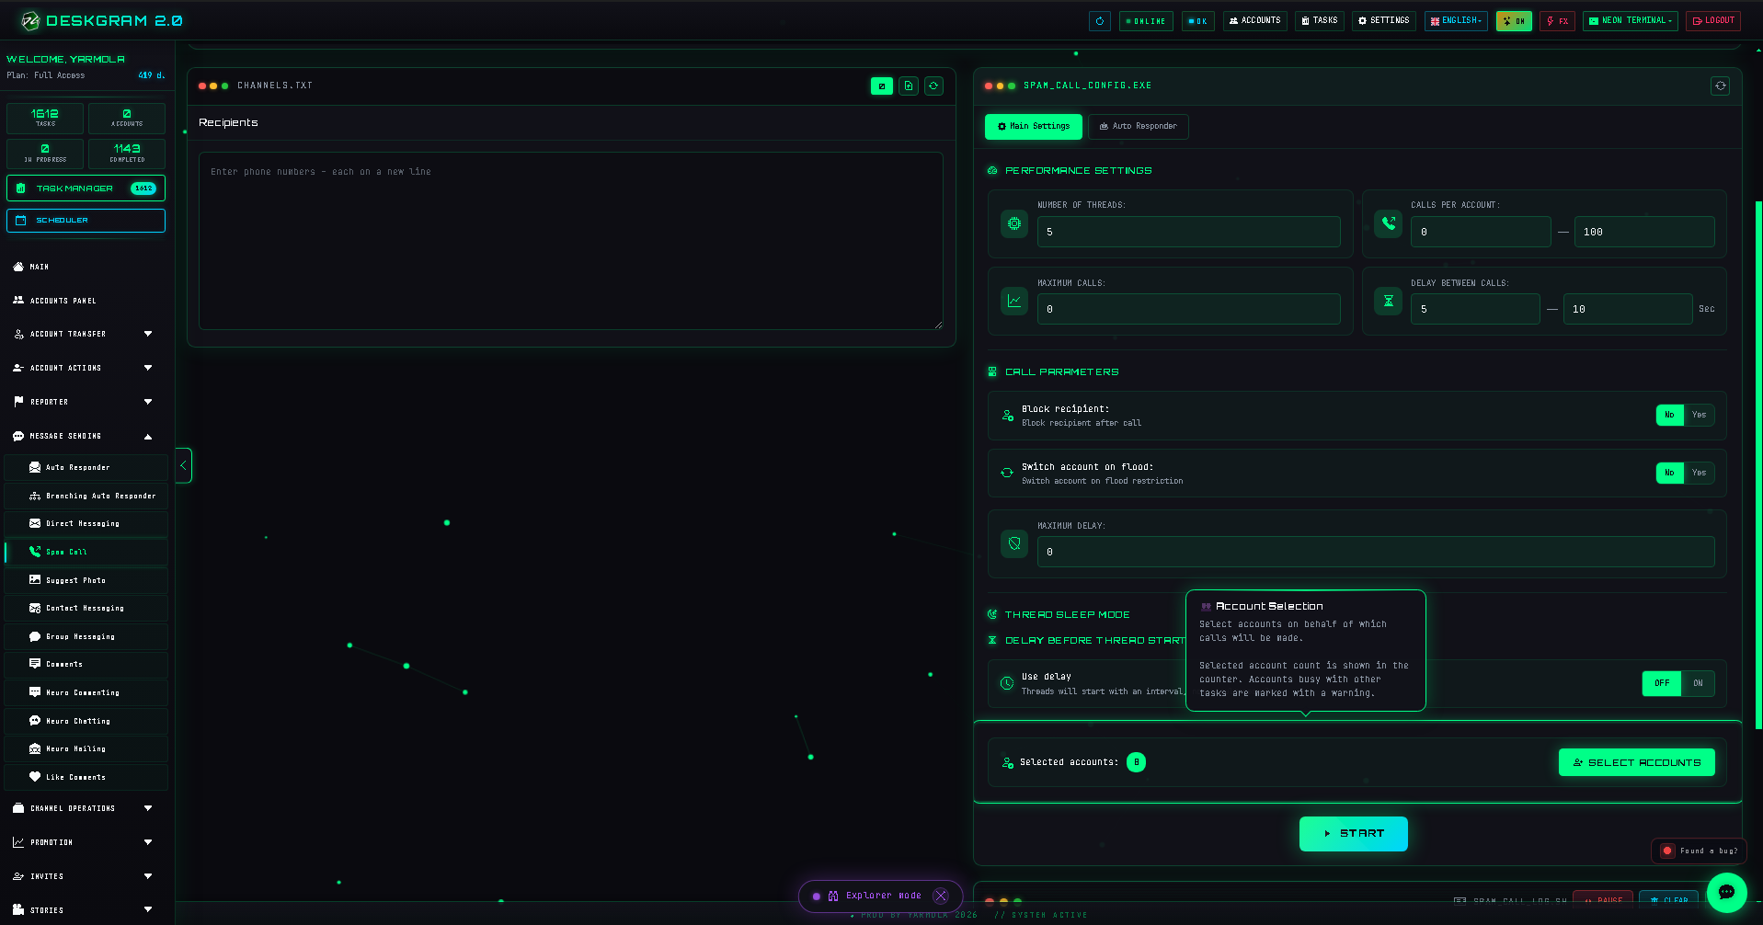1763x925 pixels.
Task: Close the Explorer mode pill
Action: 941,896
